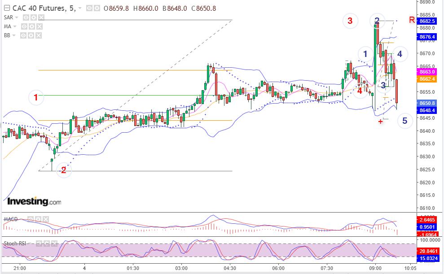Click the red 20.8461 Stoch RSI value label
This screenshot has width=444, height=274.
(x=428, y=251)
